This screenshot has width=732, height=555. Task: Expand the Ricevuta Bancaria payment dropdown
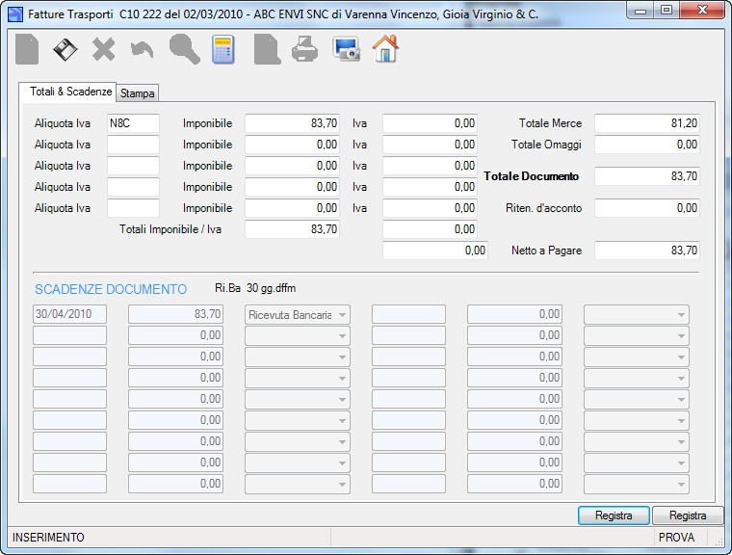click(298, 314)
